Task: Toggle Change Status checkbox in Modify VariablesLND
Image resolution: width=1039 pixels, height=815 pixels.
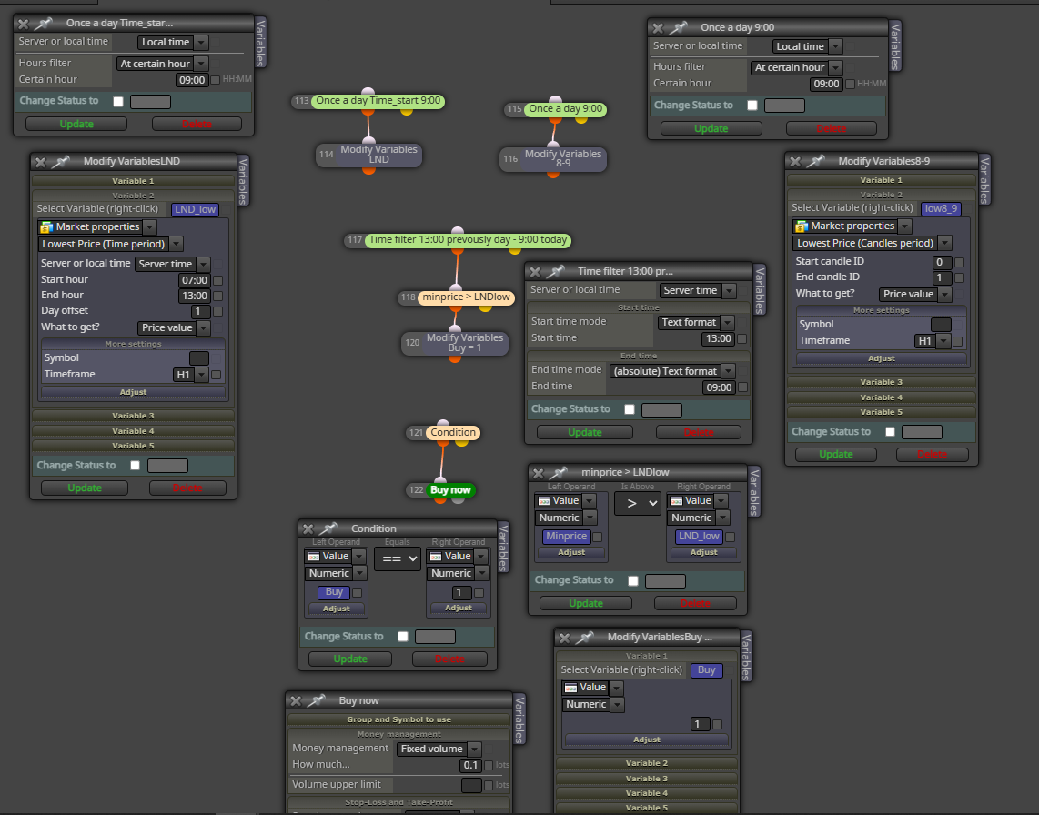Action: pyautogui.click(x=136, y=465)
